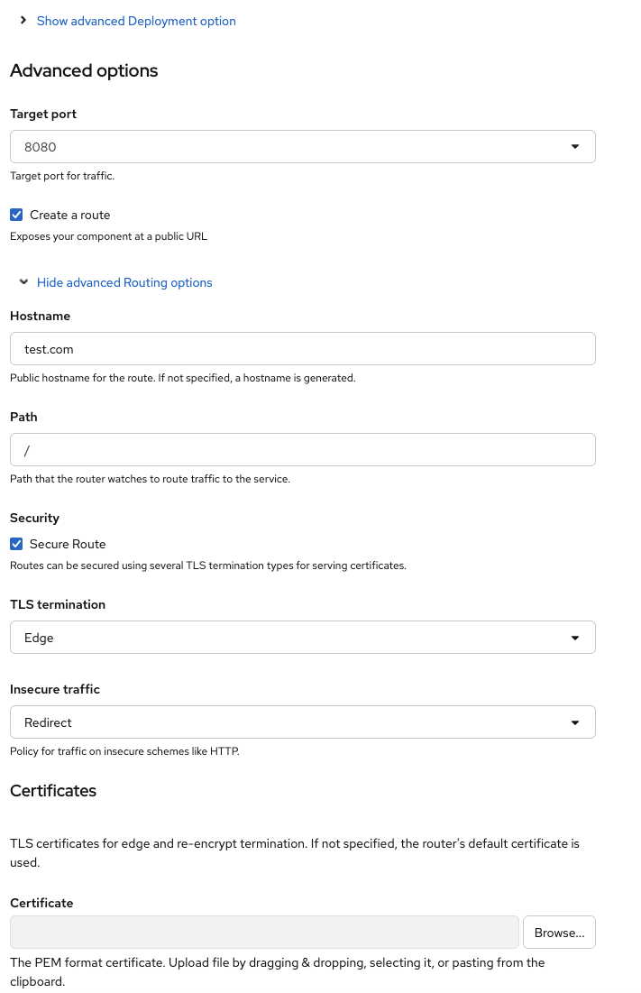Collapse via Hide advanced Routing options link
641x993 pixels.
click(124, 282)
